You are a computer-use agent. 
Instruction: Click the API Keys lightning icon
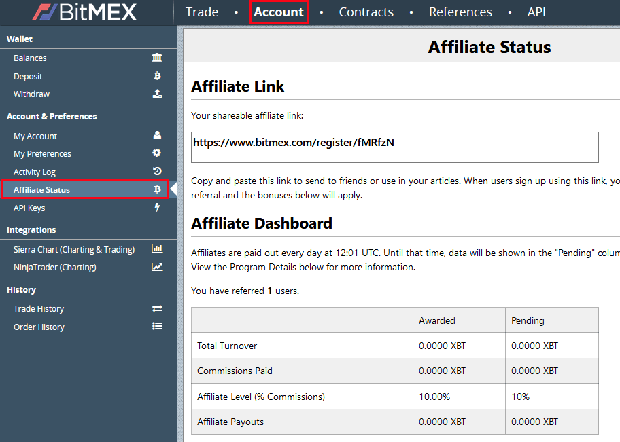157,208
